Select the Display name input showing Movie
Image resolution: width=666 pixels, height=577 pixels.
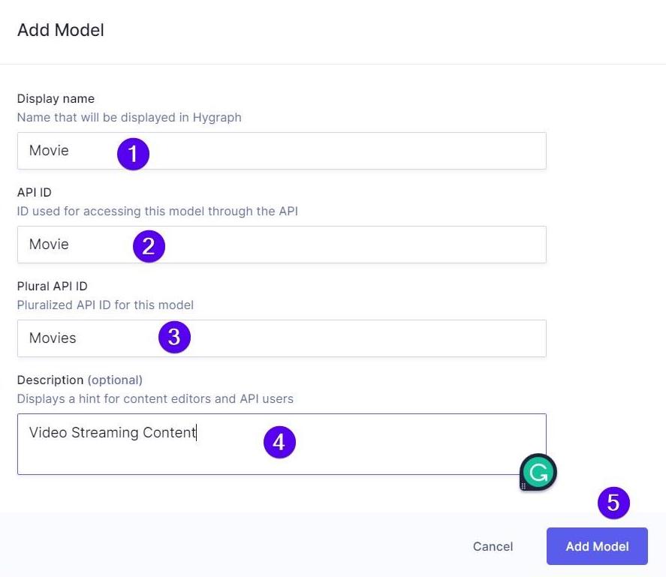282,150
